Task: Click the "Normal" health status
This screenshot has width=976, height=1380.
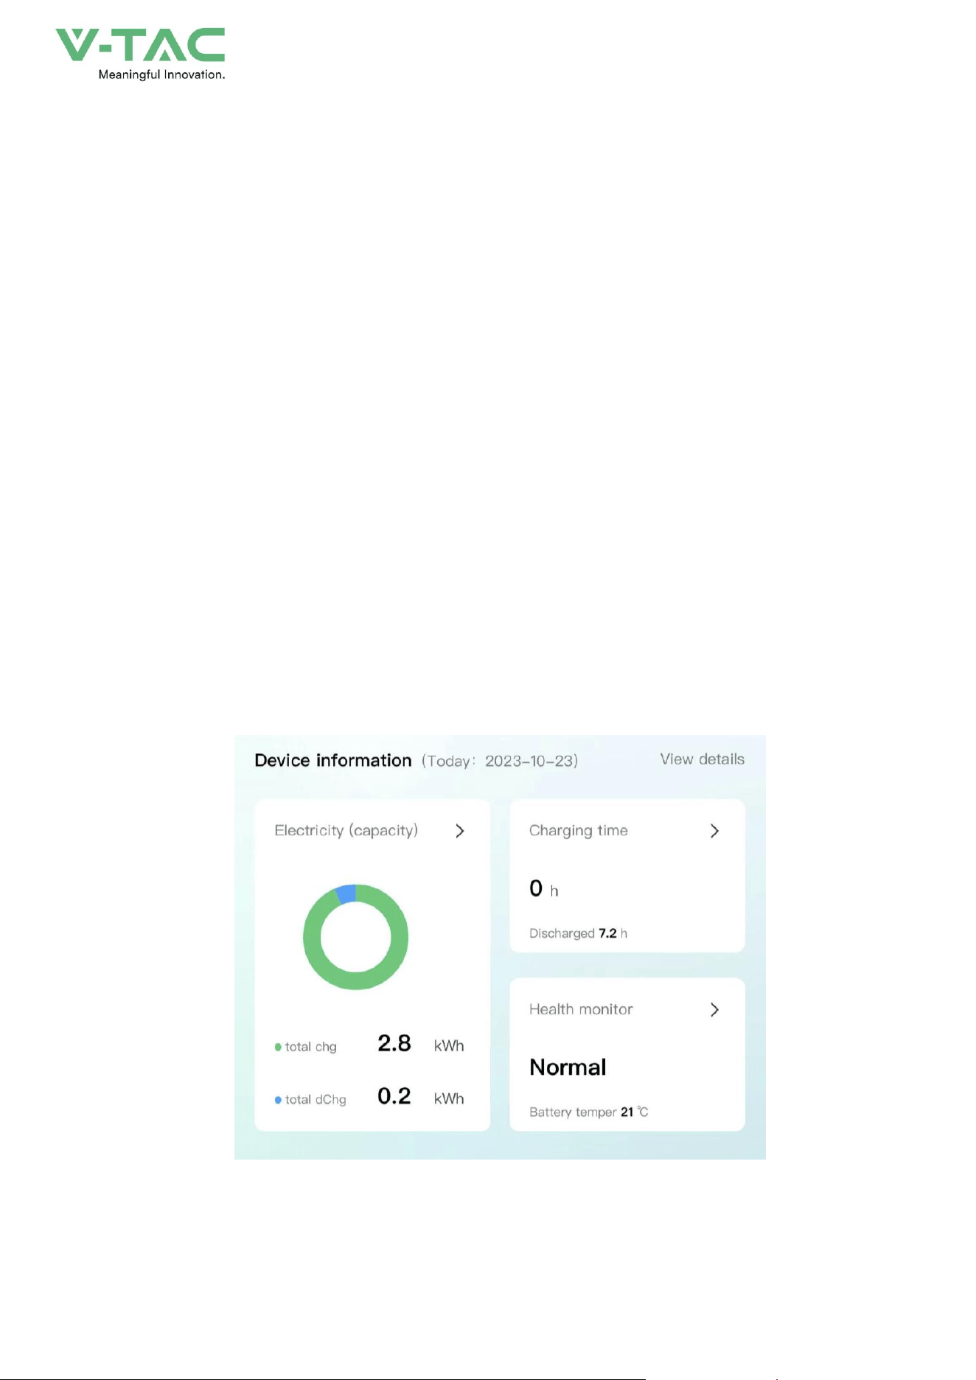Action: click(x=568, y=1067)
